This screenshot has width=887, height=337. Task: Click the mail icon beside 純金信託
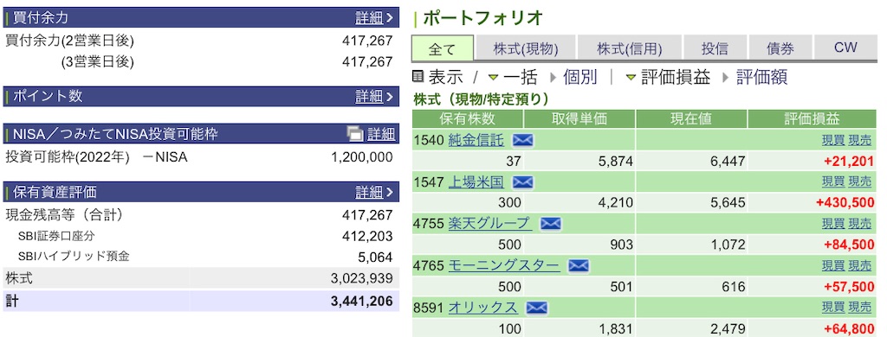coord(522,141)
